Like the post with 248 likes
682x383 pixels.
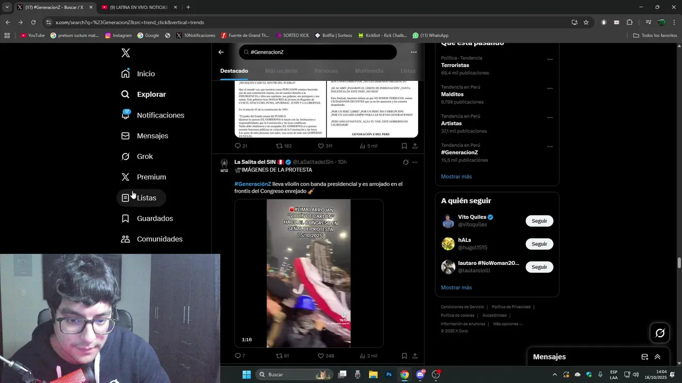(326, 356)
